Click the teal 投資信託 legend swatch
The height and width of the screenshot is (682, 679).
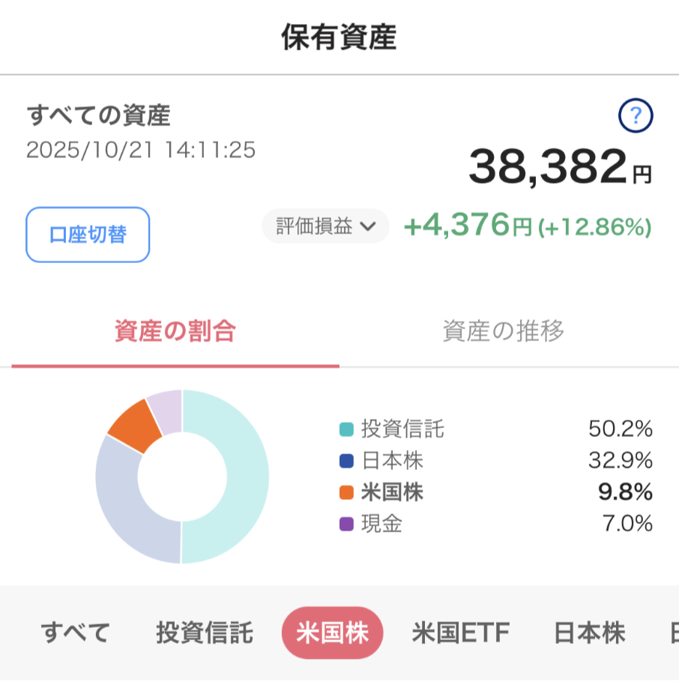(346, 430)
